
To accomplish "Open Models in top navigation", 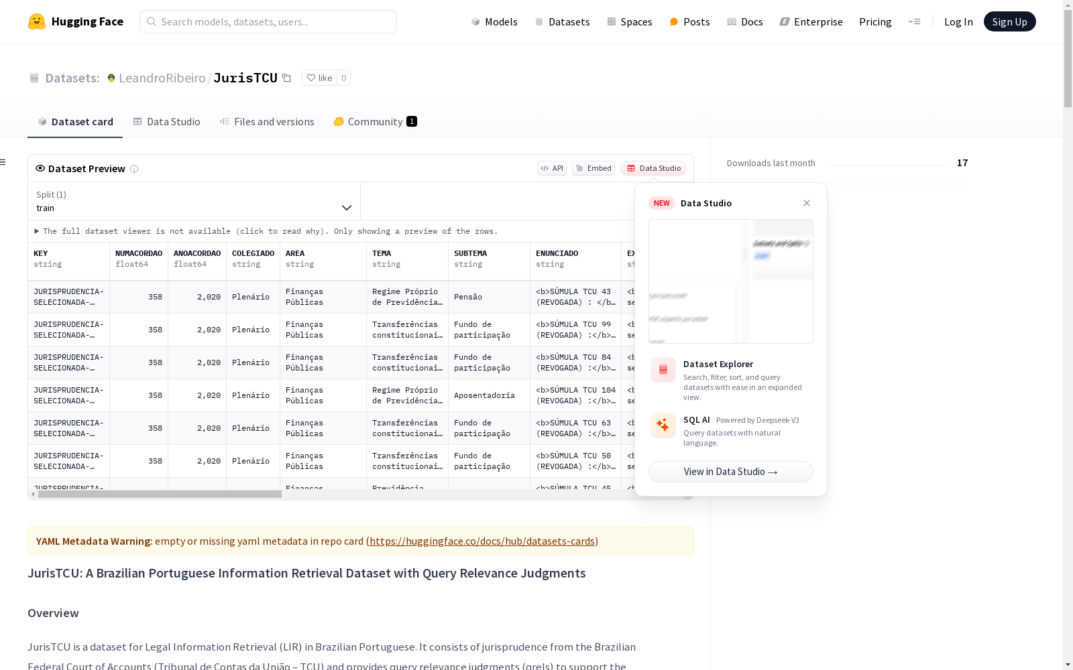I will point(494,21).
